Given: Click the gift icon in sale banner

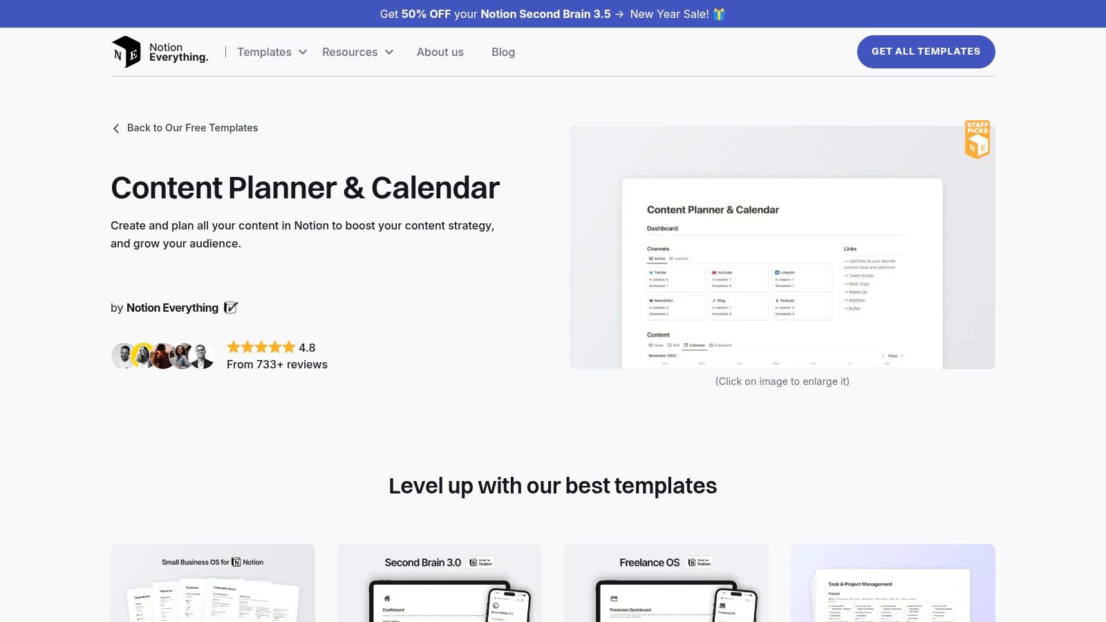Looking at the screenshot, I should [719, 14].
